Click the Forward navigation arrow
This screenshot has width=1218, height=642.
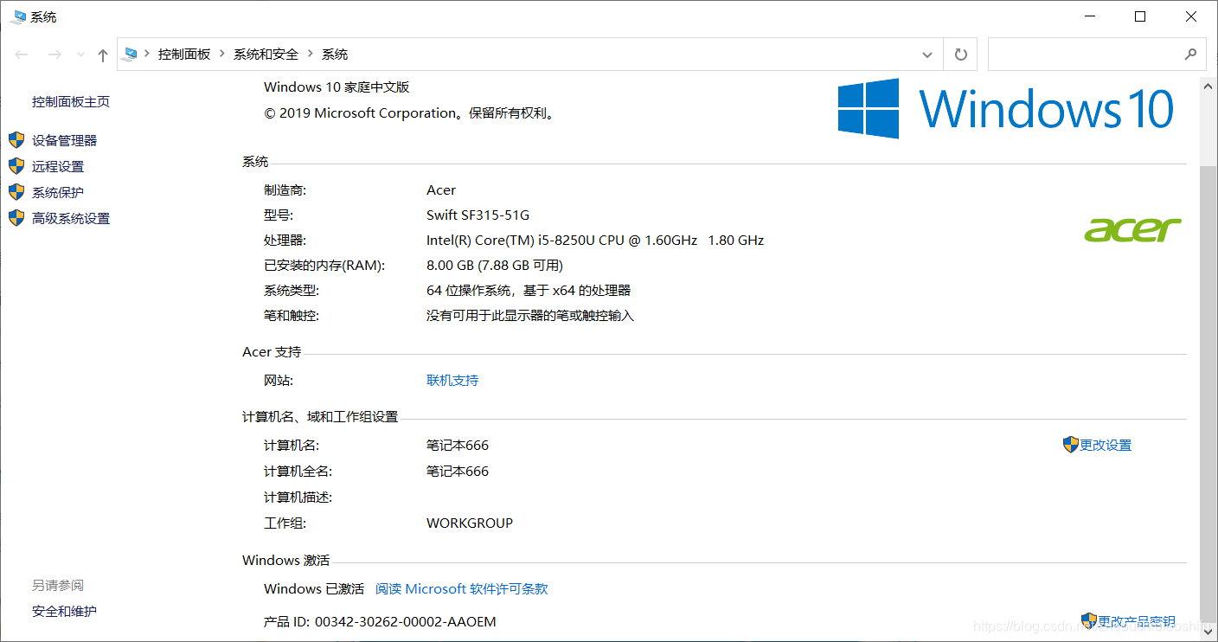coord(54,55)
